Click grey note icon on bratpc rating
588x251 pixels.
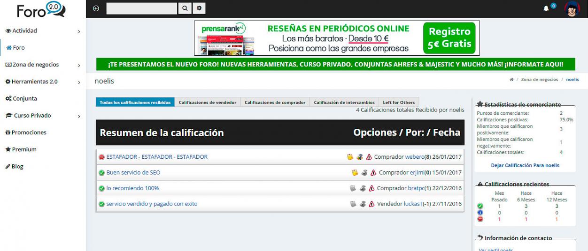tap(353, 189)
